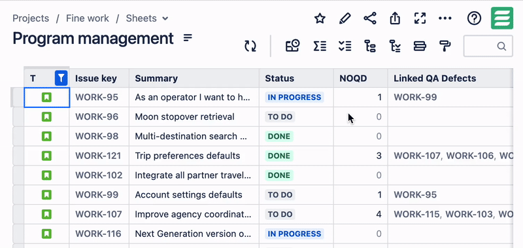Image resolution: width=523 pixels, height=248 pixels.
Task: Select 'Account settings defaults' summary cell
Action: [x=194, y=194]
